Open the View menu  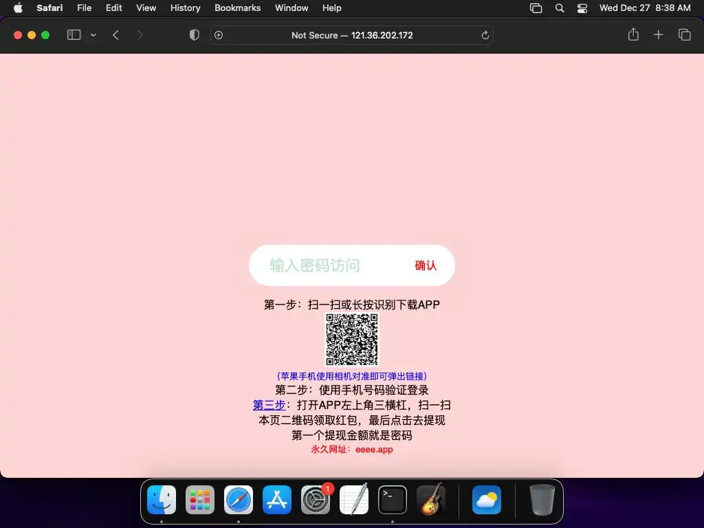pyautogui.click(x=146, y=8)
